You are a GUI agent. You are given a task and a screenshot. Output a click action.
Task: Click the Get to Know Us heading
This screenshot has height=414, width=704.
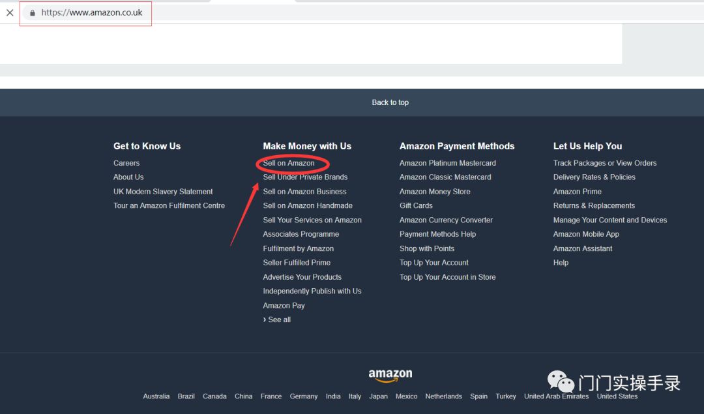click(x=147, y=146)
